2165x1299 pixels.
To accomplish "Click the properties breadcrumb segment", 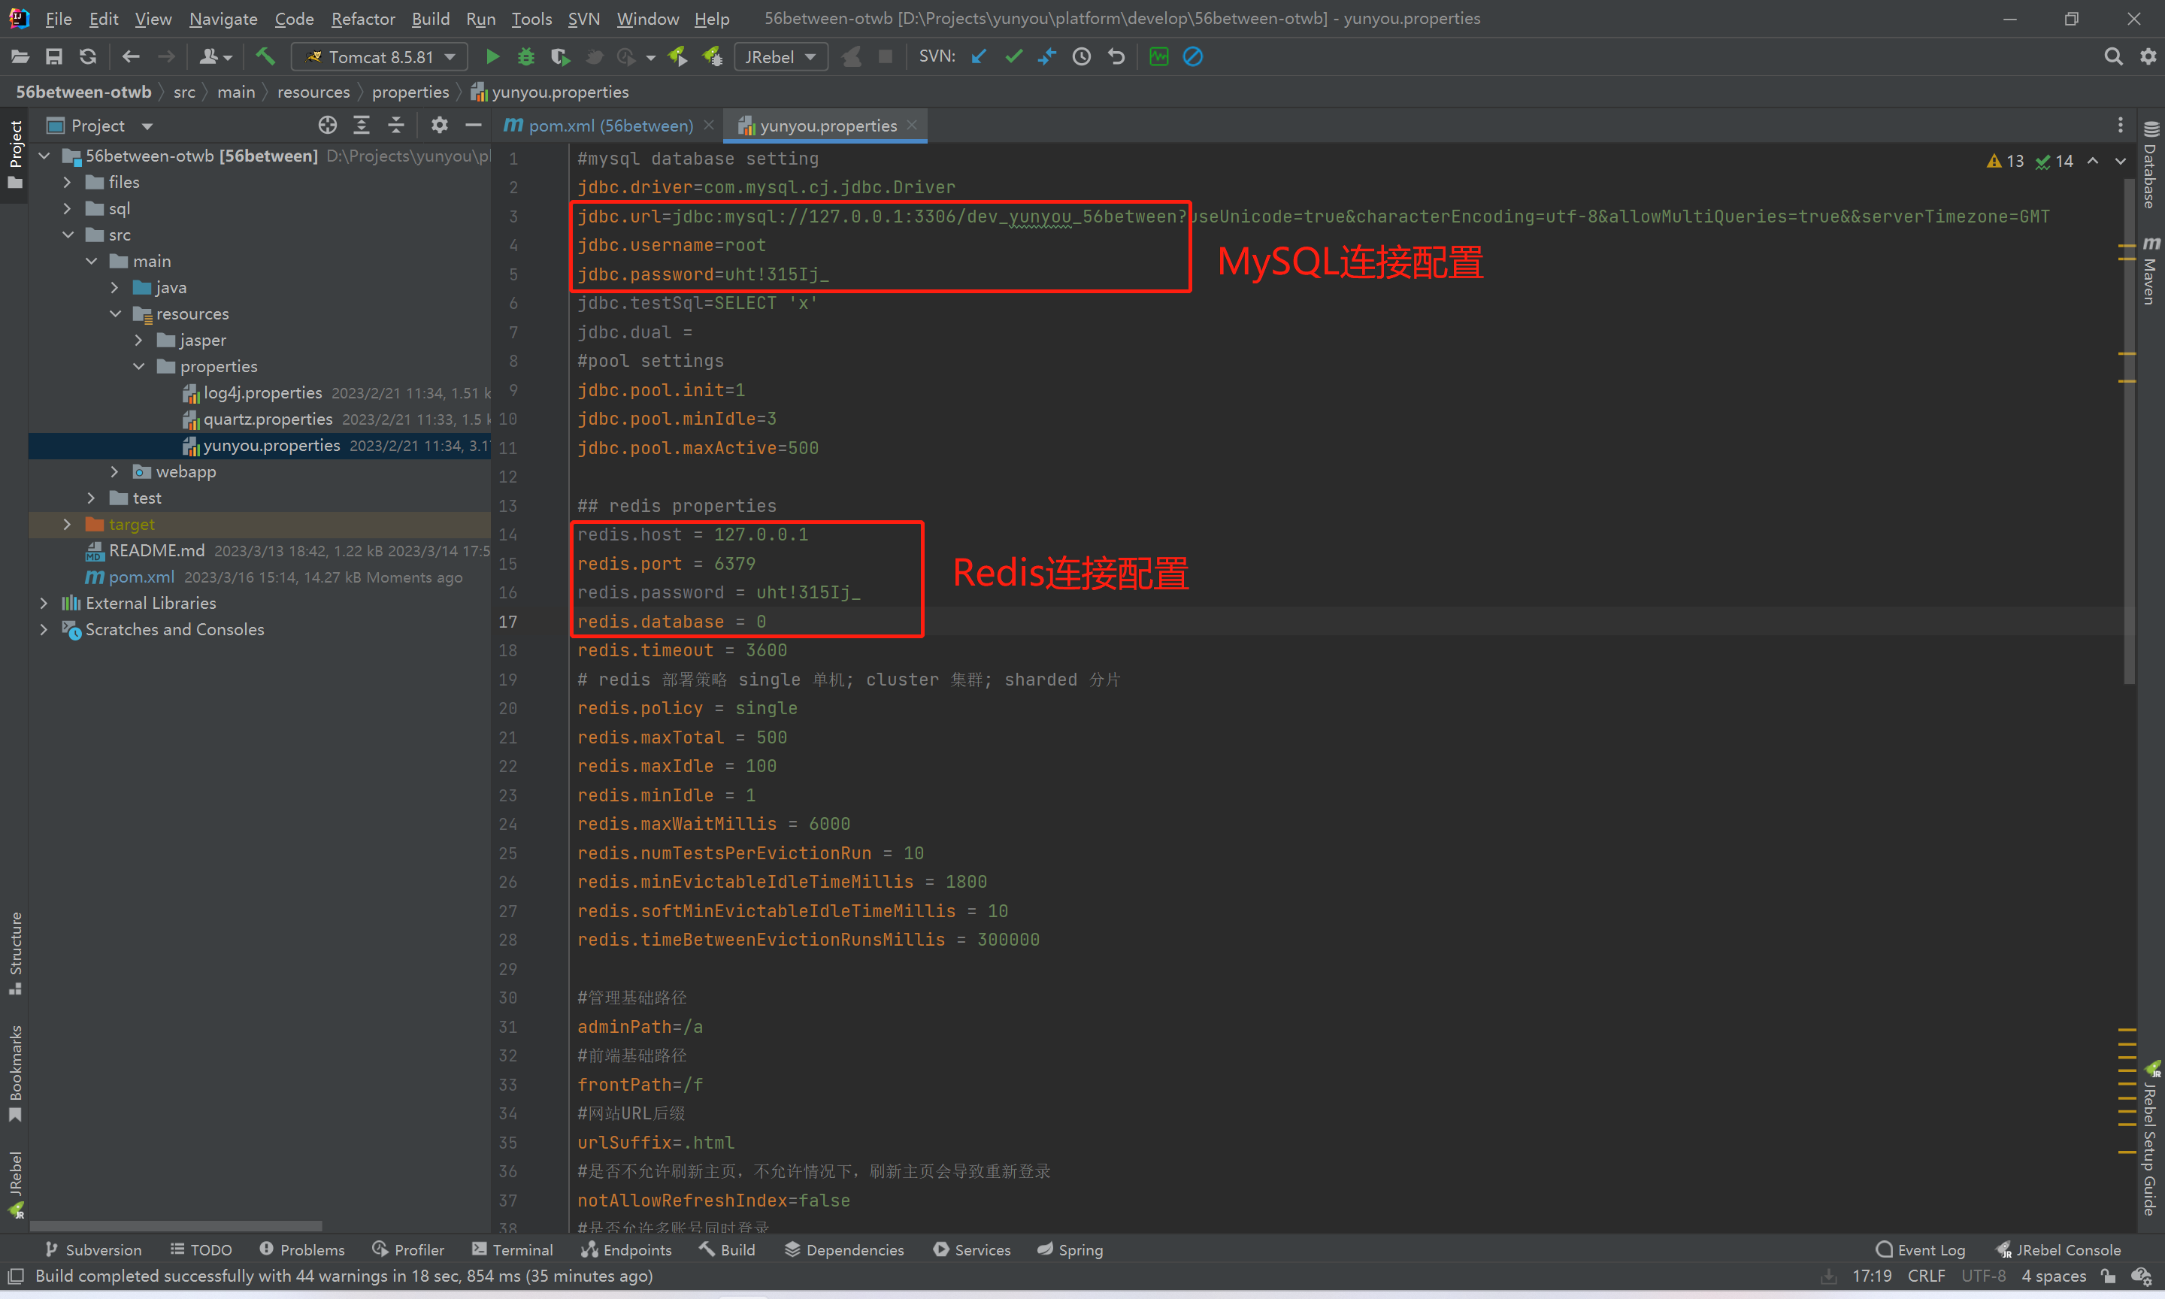I will (410, 92).
